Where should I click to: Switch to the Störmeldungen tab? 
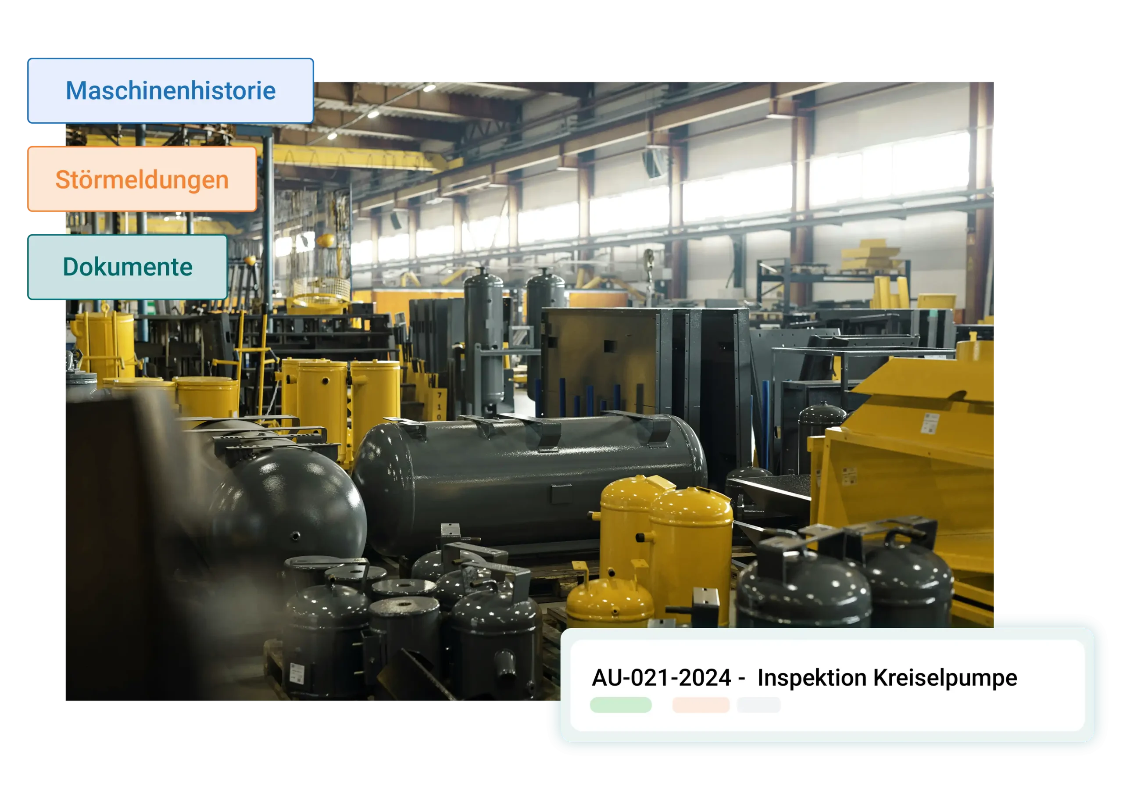pos(142,179)
